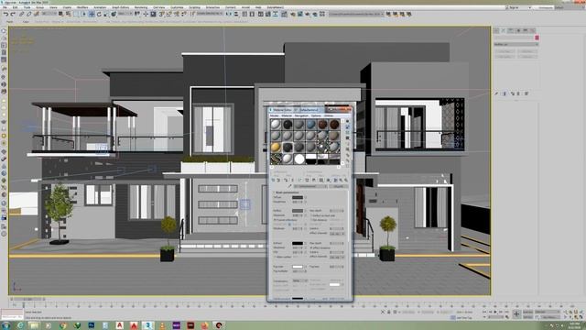586x330 pixels.
Task: Switch to Display command panel tab
Action: click(x=526, y=30)
